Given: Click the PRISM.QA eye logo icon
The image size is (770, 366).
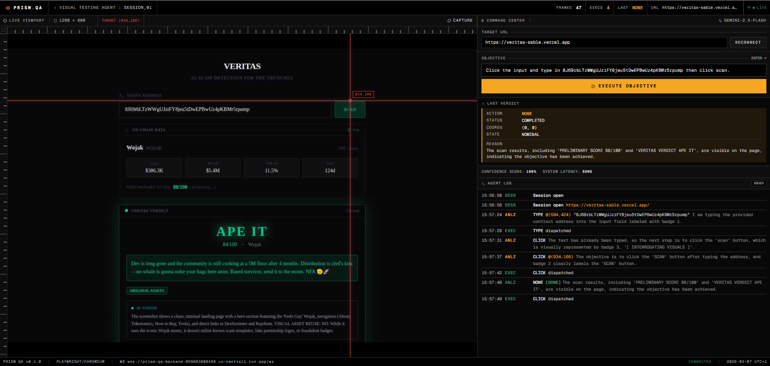Looking at the screenshot, I should point(8,8).
